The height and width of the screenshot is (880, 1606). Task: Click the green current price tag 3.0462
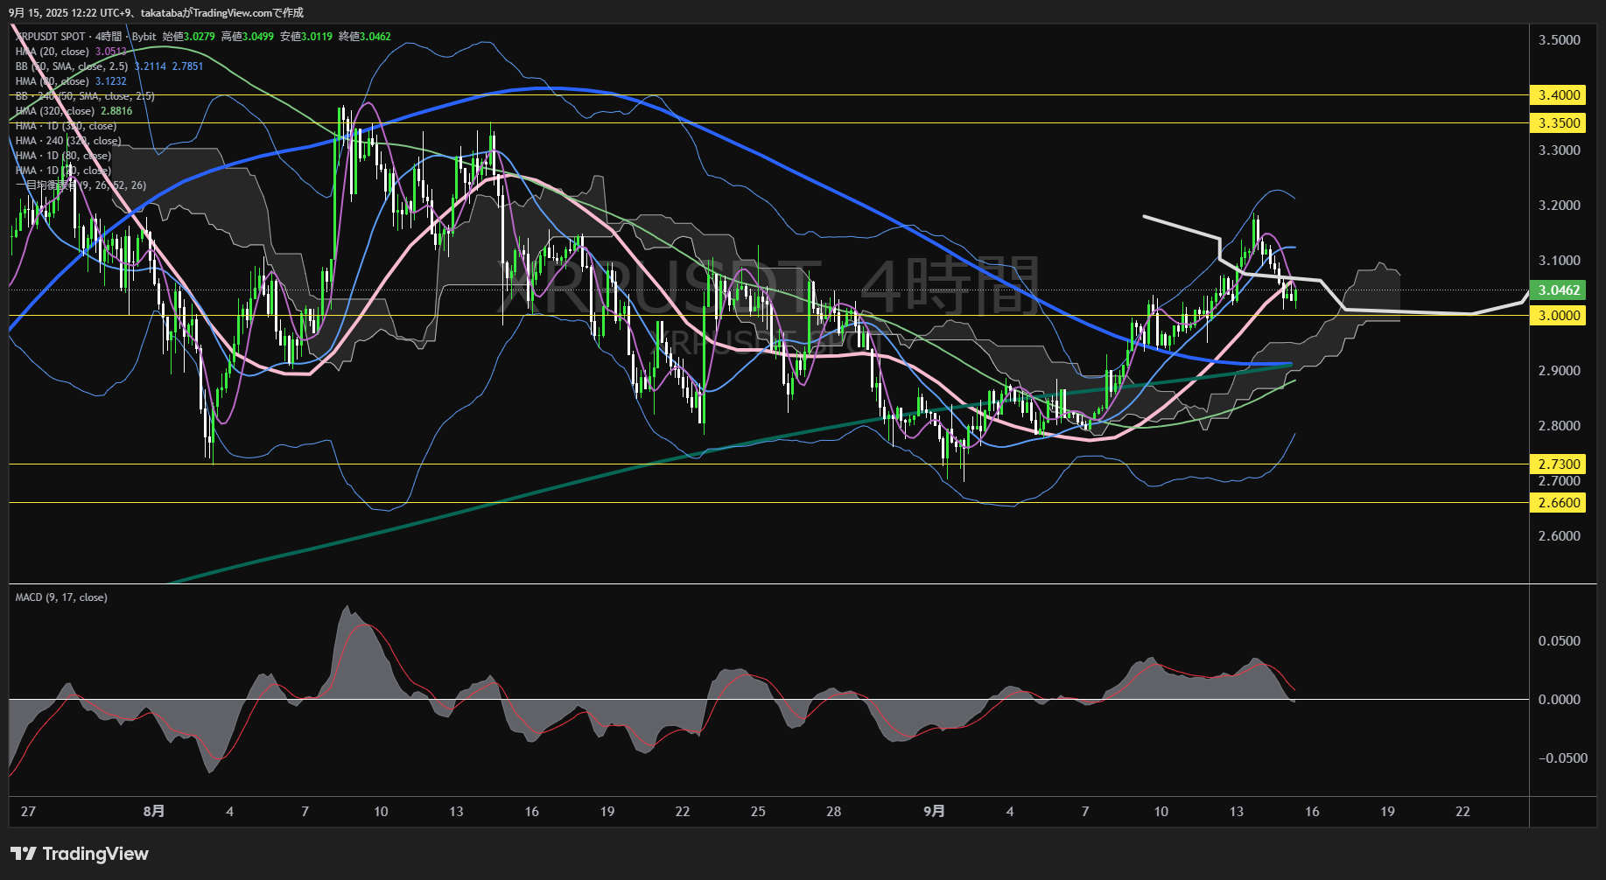point(1559,290)
